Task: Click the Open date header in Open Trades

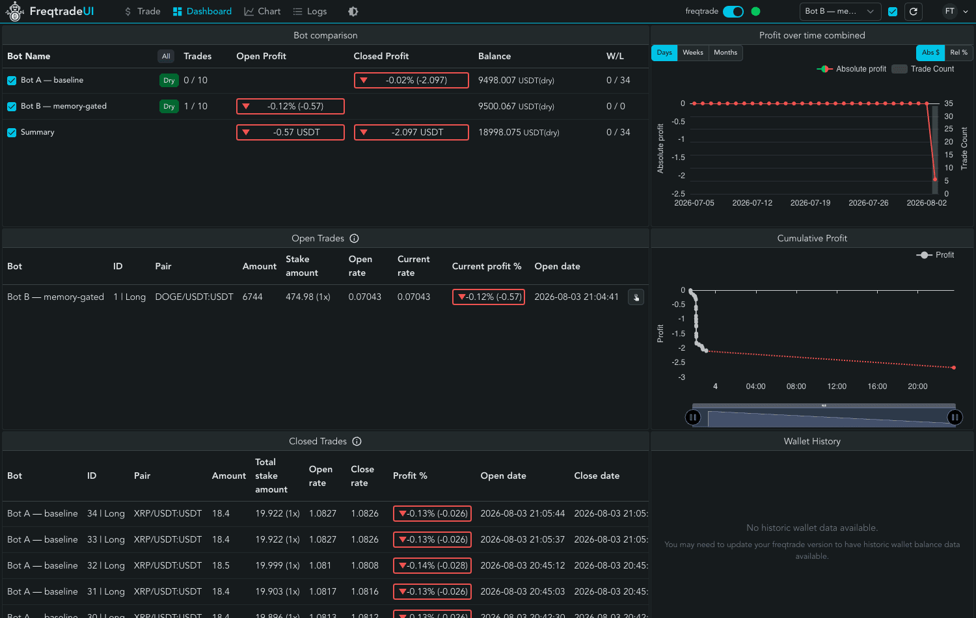Action: point(557,266)
